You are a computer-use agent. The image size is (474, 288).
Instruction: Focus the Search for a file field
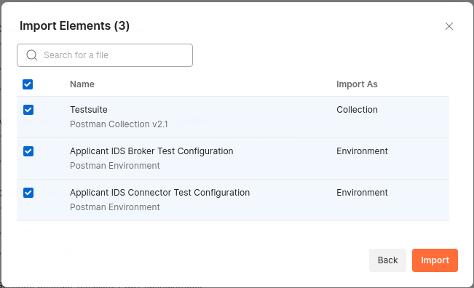coord(105,55)
